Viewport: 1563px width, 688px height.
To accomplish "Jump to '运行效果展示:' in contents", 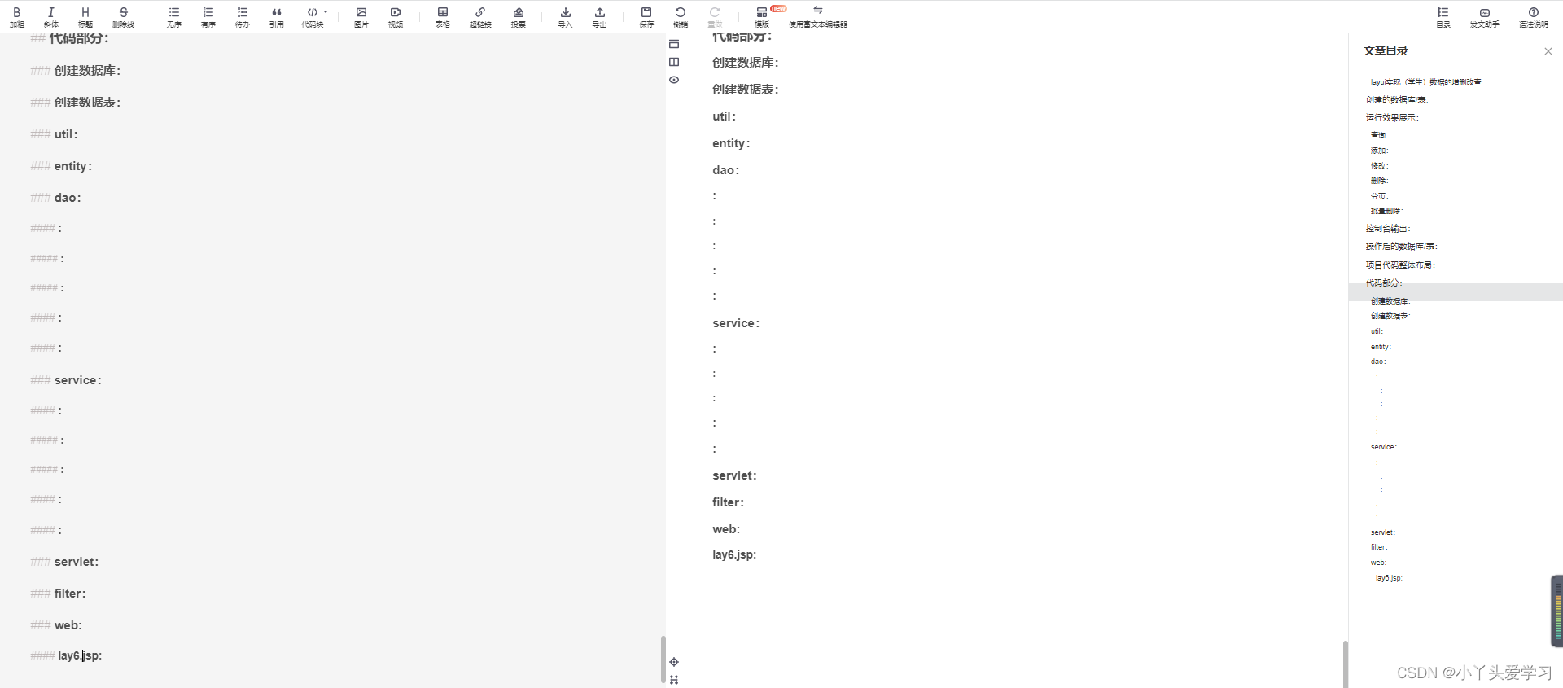I will point(1392,118).
